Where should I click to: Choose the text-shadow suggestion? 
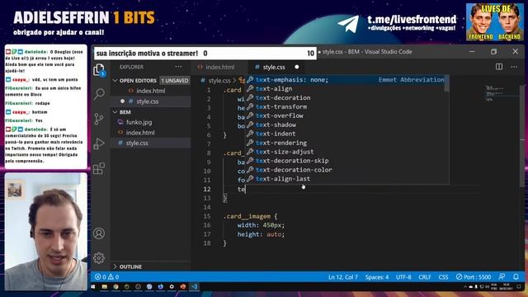345,125
